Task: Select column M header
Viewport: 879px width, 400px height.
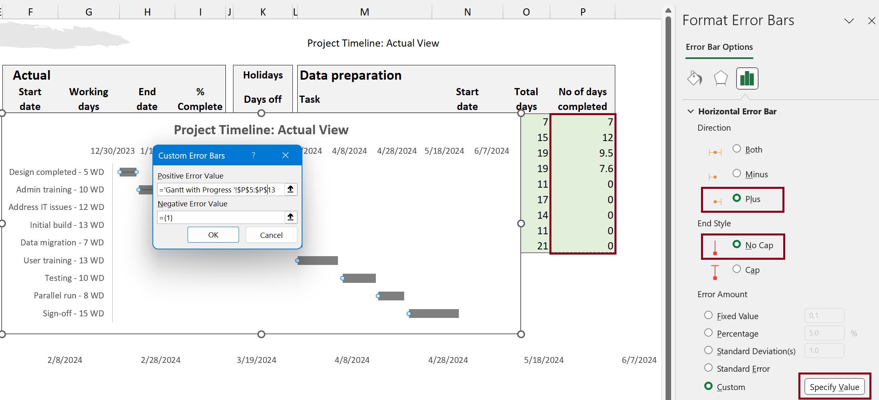Action: [x=364, y=12]
